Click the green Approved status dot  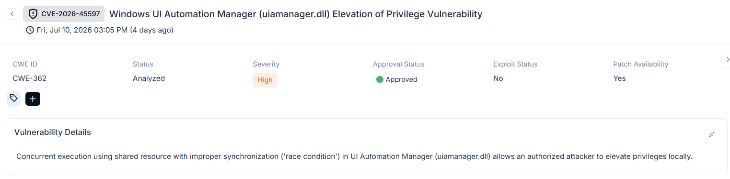coord(380,79)
